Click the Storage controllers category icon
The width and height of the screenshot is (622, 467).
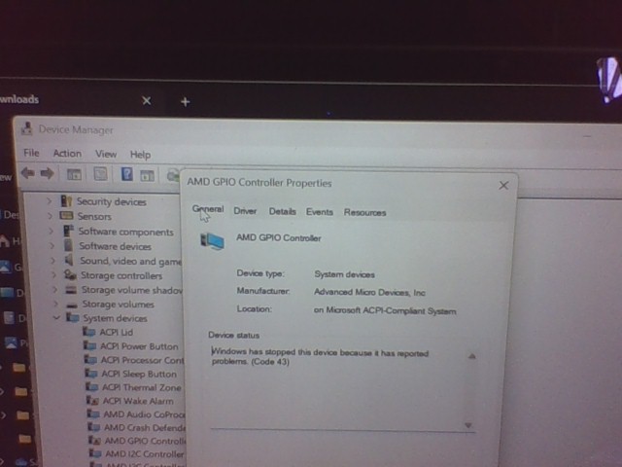(70, 274)
